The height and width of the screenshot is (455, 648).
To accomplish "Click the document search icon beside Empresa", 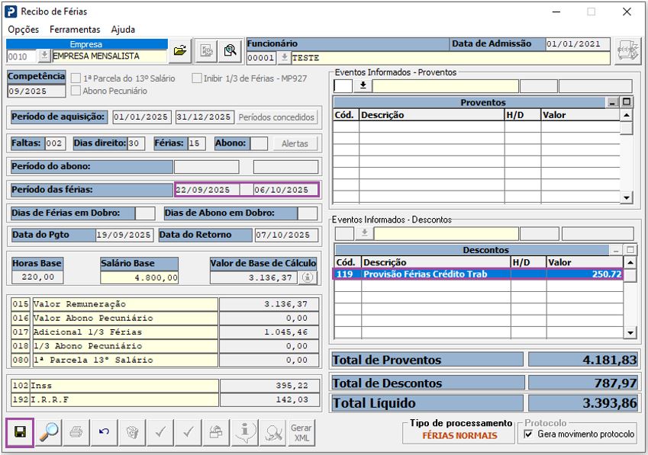I will click(x=228, y=51).
